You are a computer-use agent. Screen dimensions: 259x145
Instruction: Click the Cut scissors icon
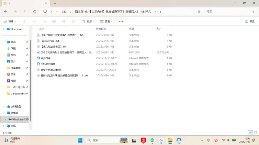coord(25,21)
